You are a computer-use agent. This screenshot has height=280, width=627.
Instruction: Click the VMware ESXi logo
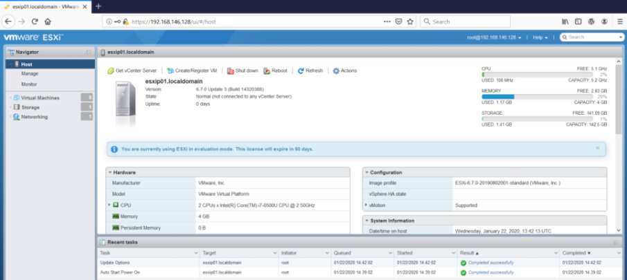point(33,37)
